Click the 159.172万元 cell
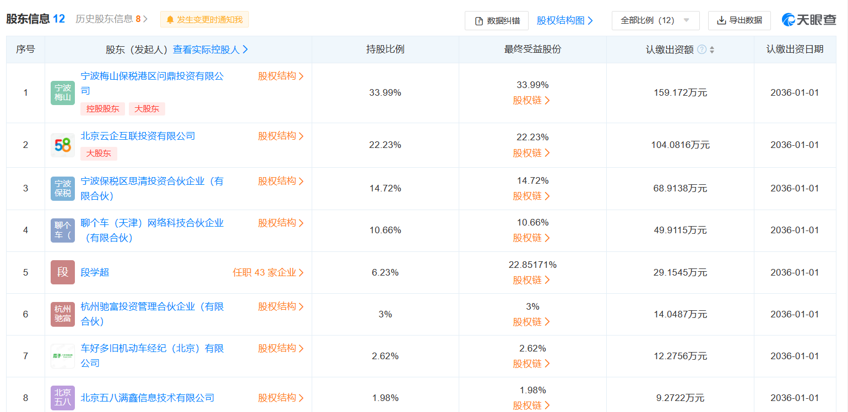 (681, 93)
